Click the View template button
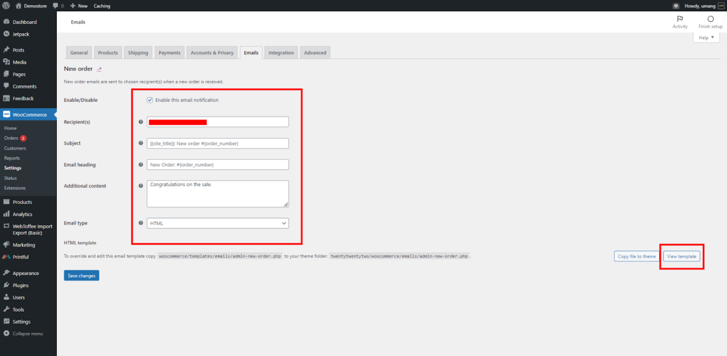This screenshot has height=356, width=727. (682, 256)
